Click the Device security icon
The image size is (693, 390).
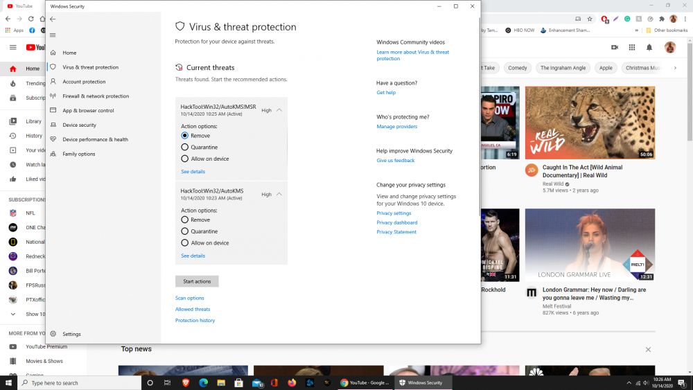point(53,125)
